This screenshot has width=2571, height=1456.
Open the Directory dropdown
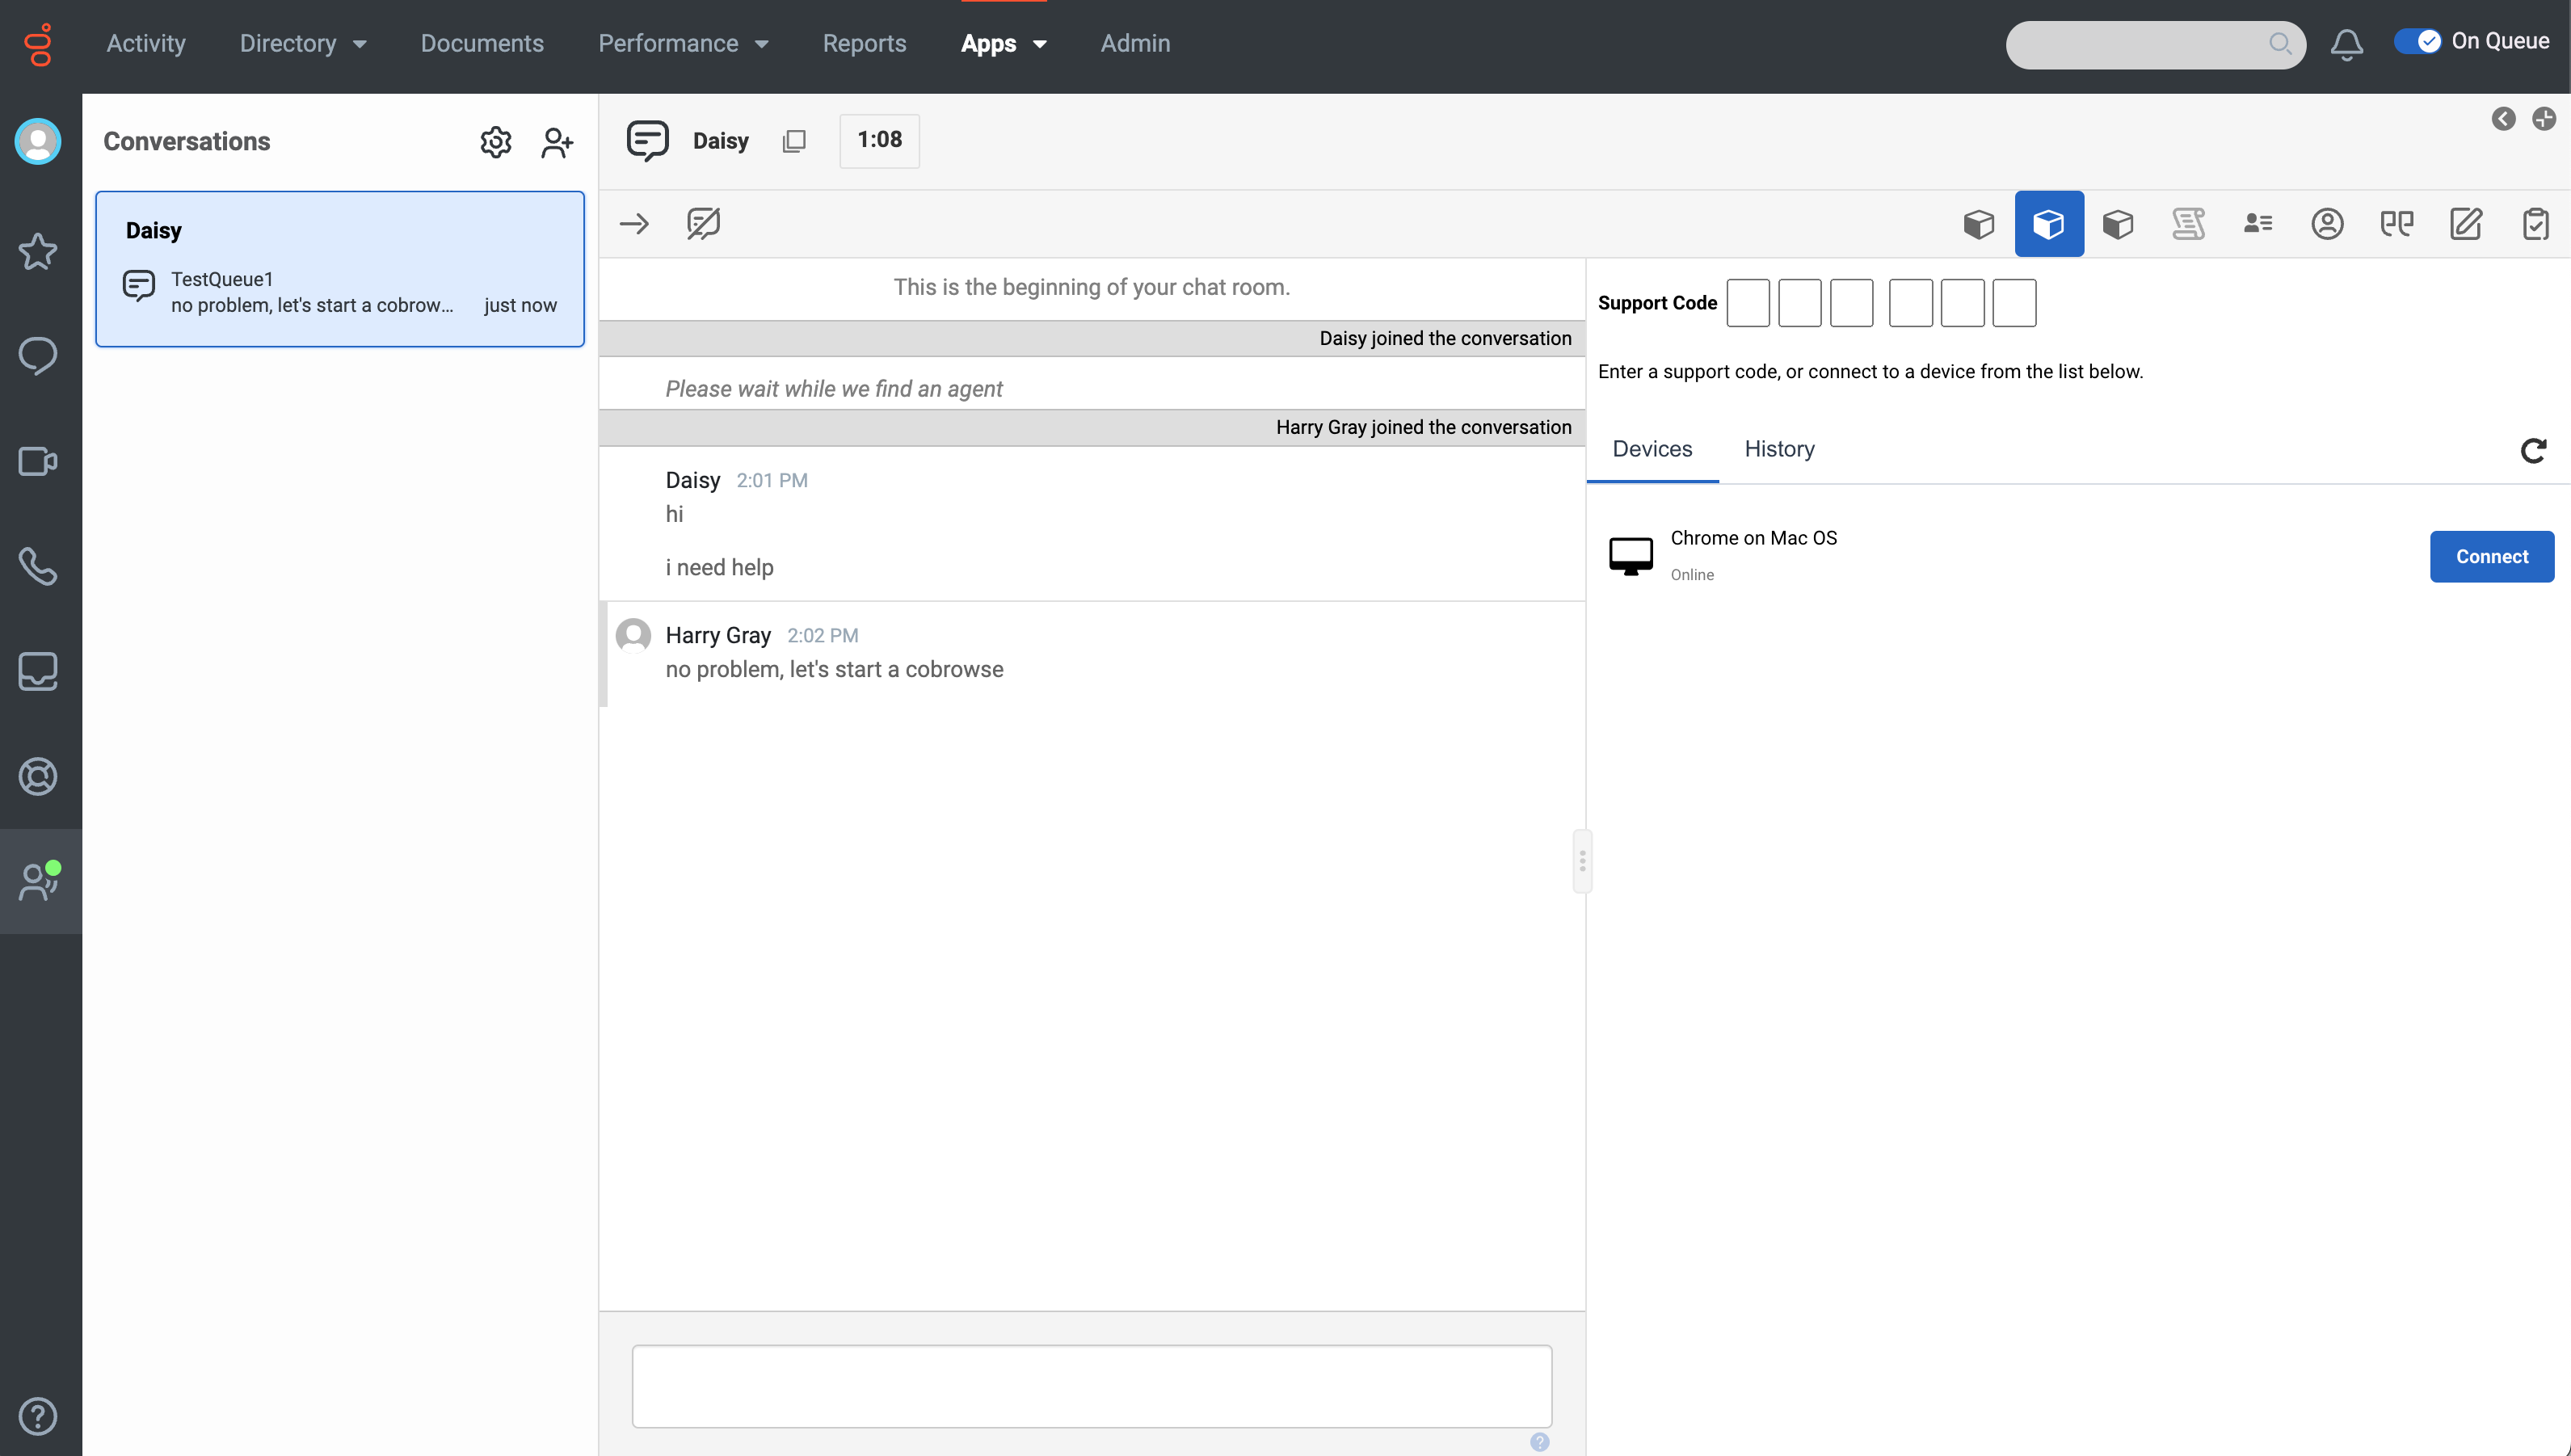coord(302,43)
